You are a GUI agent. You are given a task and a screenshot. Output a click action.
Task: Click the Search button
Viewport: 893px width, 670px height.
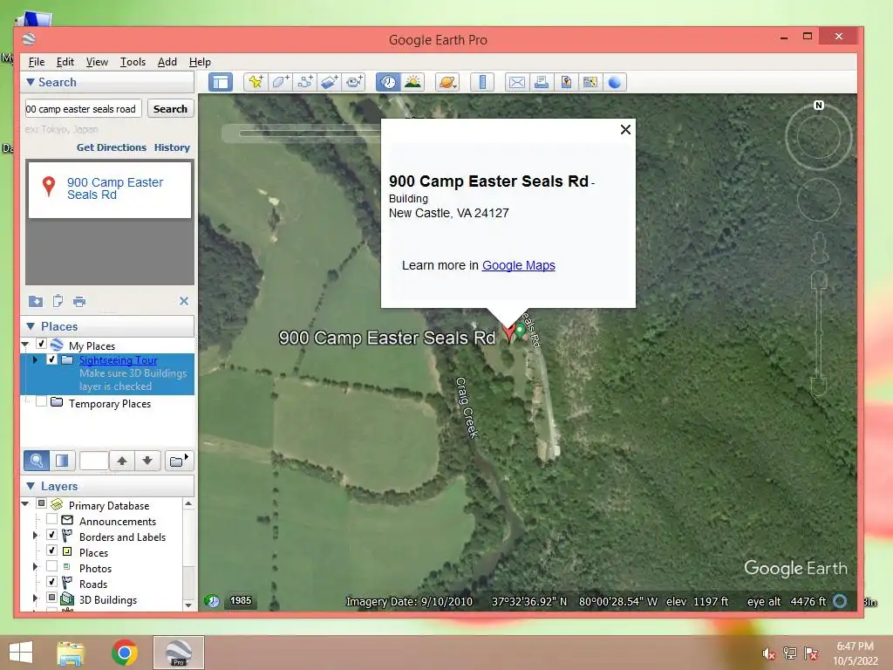click(170, 109)
